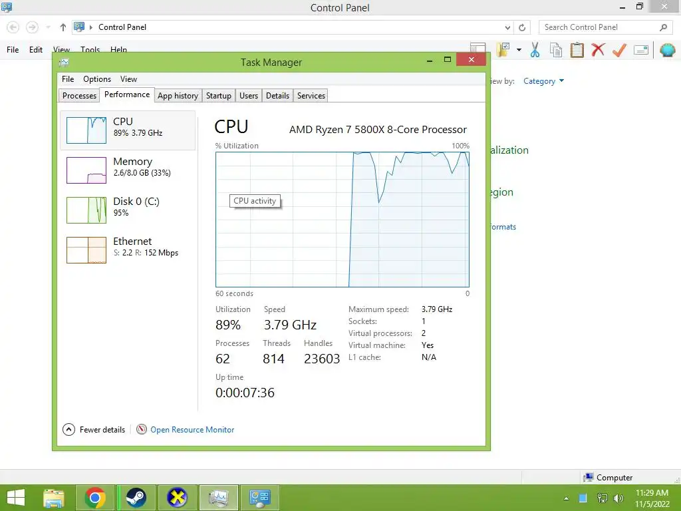Viewport: 681px width, 511px height.
Task: Open Control Panel File menu
Action: 13,49
